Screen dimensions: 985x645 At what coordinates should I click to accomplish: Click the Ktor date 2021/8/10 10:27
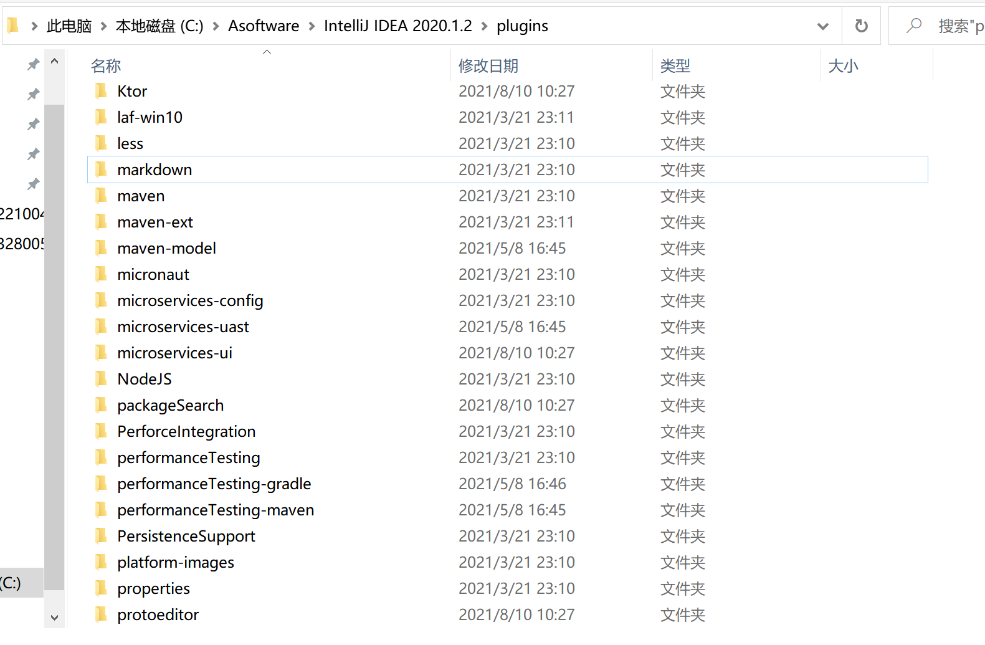[x=516, y=91]
